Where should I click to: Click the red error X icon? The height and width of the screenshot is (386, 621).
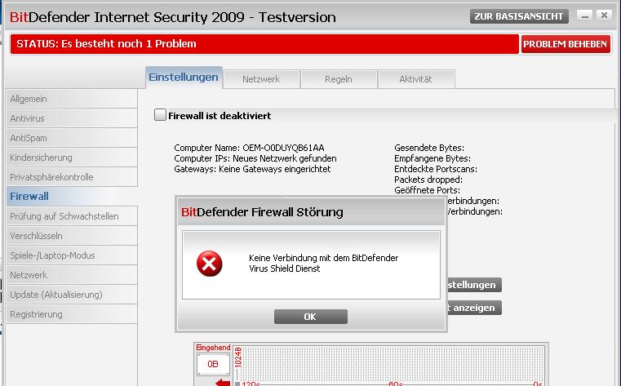pos(209,264)
